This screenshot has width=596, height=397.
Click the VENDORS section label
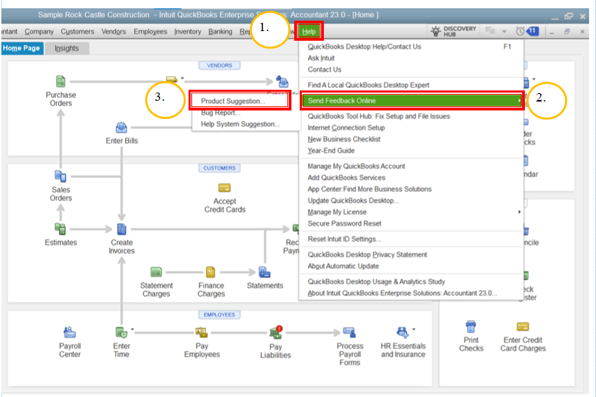click(220, 66)
